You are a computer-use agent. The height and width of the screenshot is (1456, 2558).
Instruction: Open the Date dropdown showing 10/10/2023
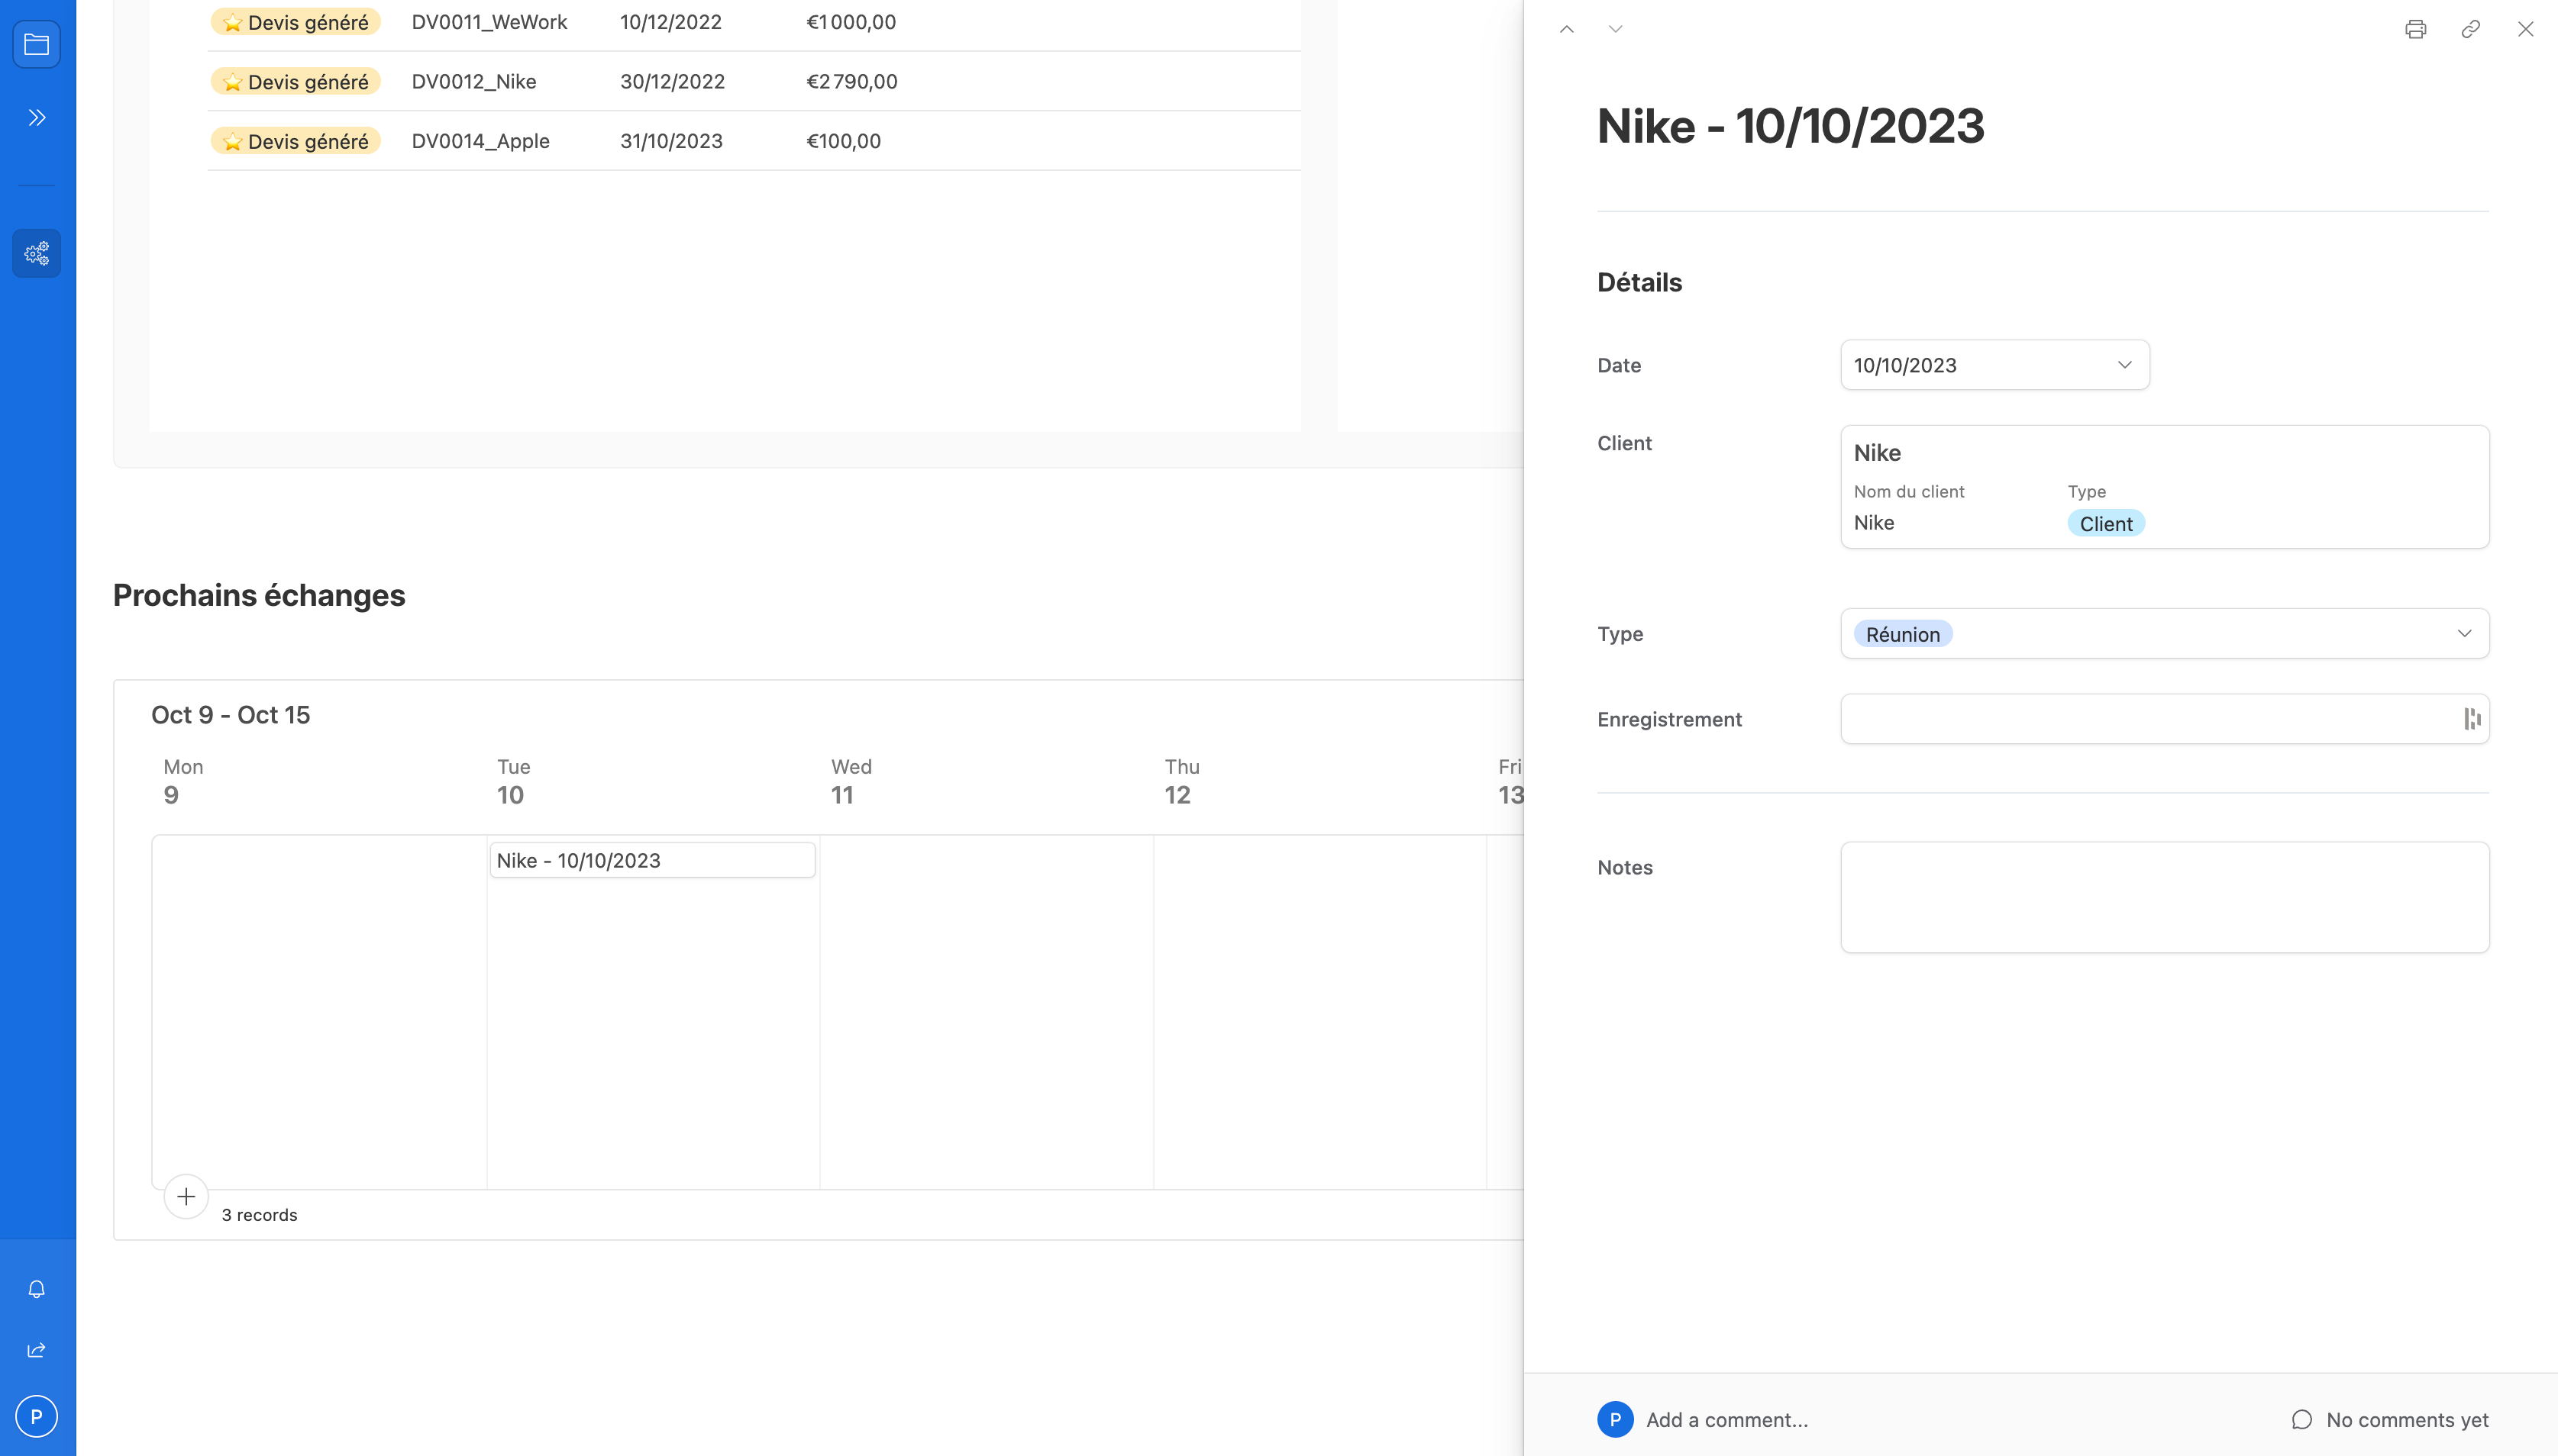1994,365
